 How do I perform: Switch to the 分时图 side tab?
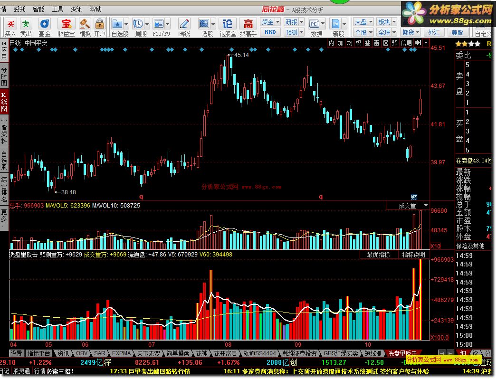pyautogui.click(x=4, y=76)
